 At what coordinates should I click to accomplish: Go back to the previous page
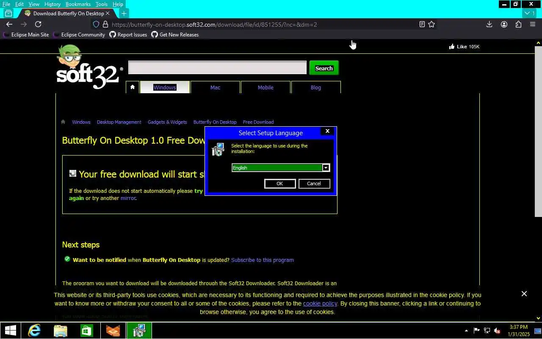tap(9, 25)
